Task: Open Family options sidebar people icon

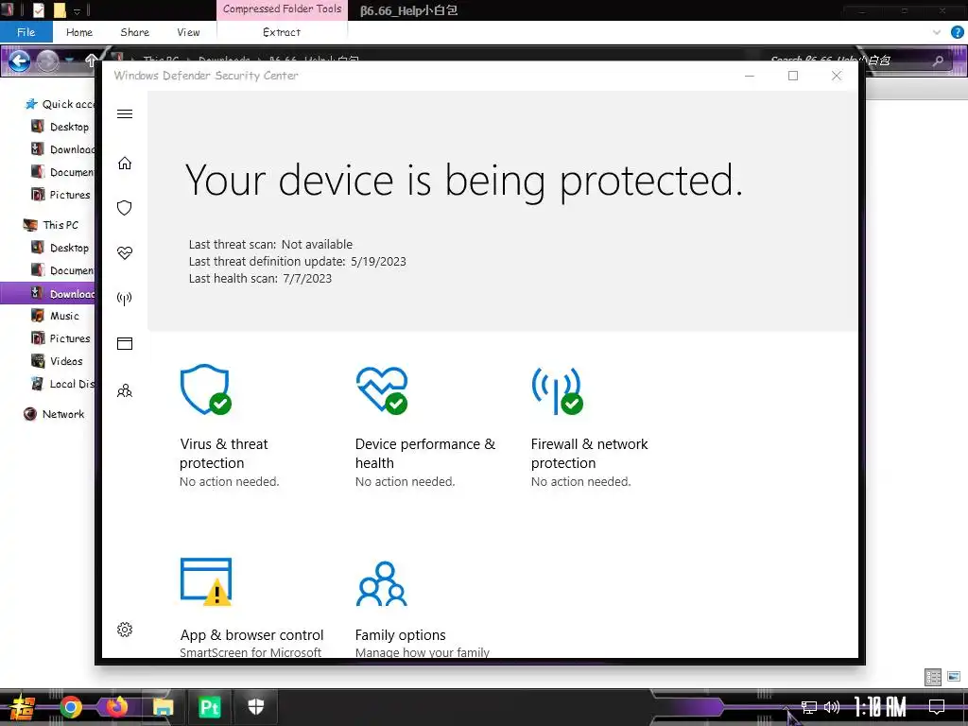Action: click(x=125, y=390)
